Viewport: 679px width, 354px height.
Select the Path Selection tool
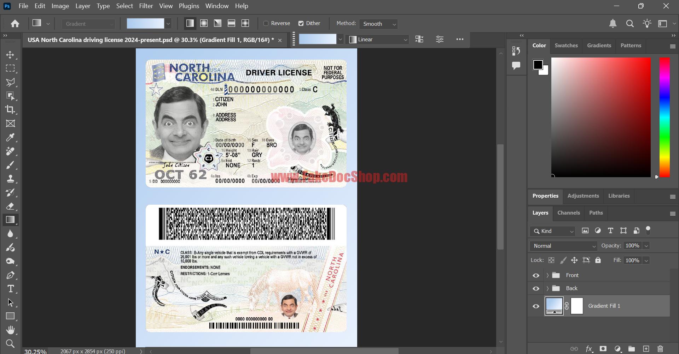[10, 302]
